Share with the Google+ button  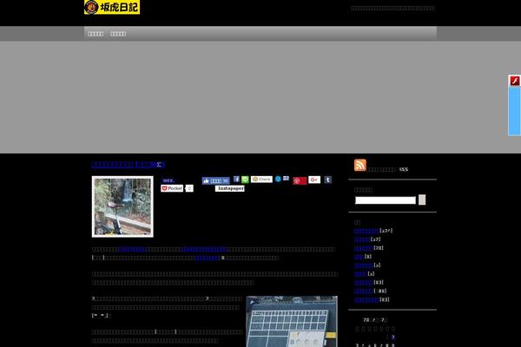click(x=314, y=180)
